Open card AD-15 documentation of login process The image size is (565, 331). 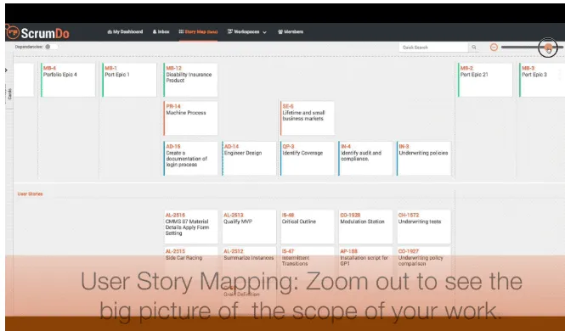click(x=190, y=159)
